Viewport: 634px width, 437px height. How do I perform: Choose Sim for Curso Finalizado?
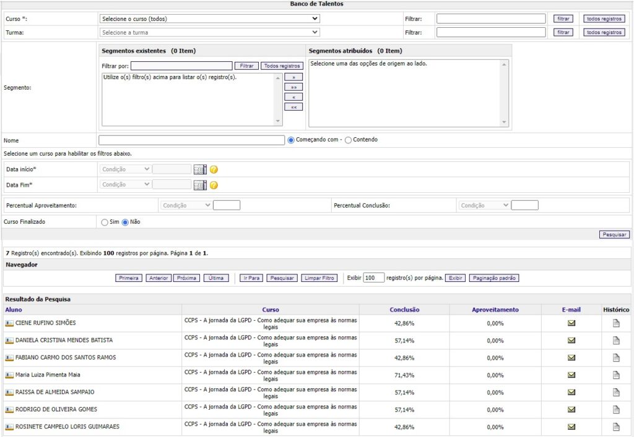pos(105,223)
